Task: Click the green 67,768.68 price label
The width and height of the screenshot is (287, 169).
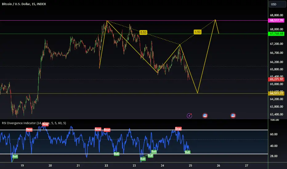Action: [x=276, y=34]
